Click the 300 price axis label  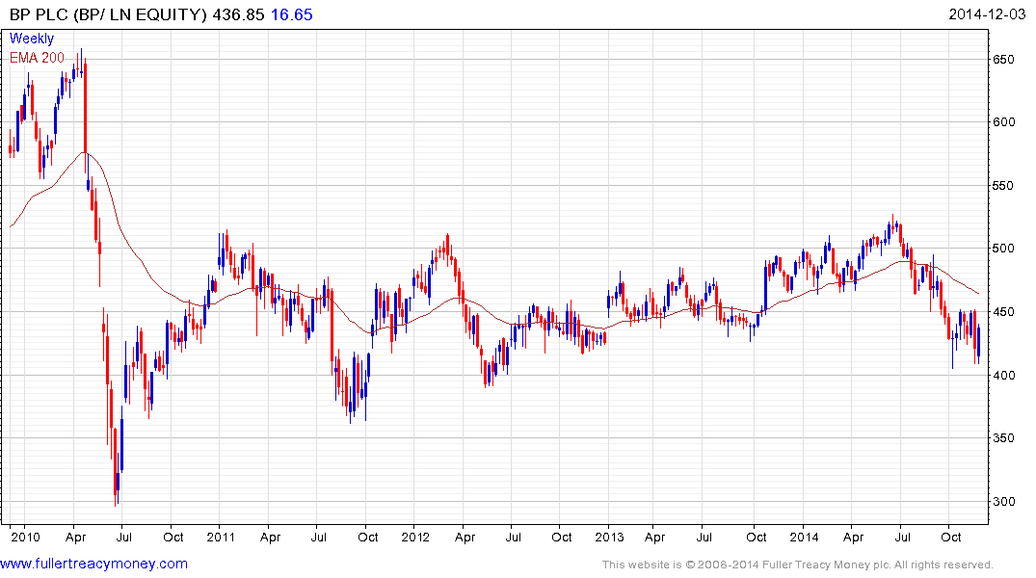[x=1003, y=501]
